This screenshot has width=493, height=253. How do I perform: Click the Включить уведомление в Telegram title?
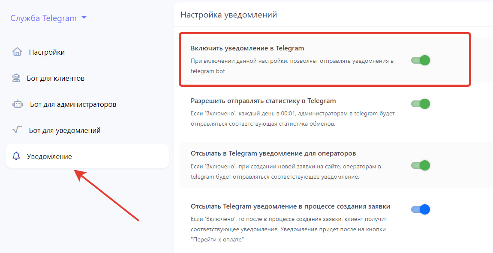(247, 48)
